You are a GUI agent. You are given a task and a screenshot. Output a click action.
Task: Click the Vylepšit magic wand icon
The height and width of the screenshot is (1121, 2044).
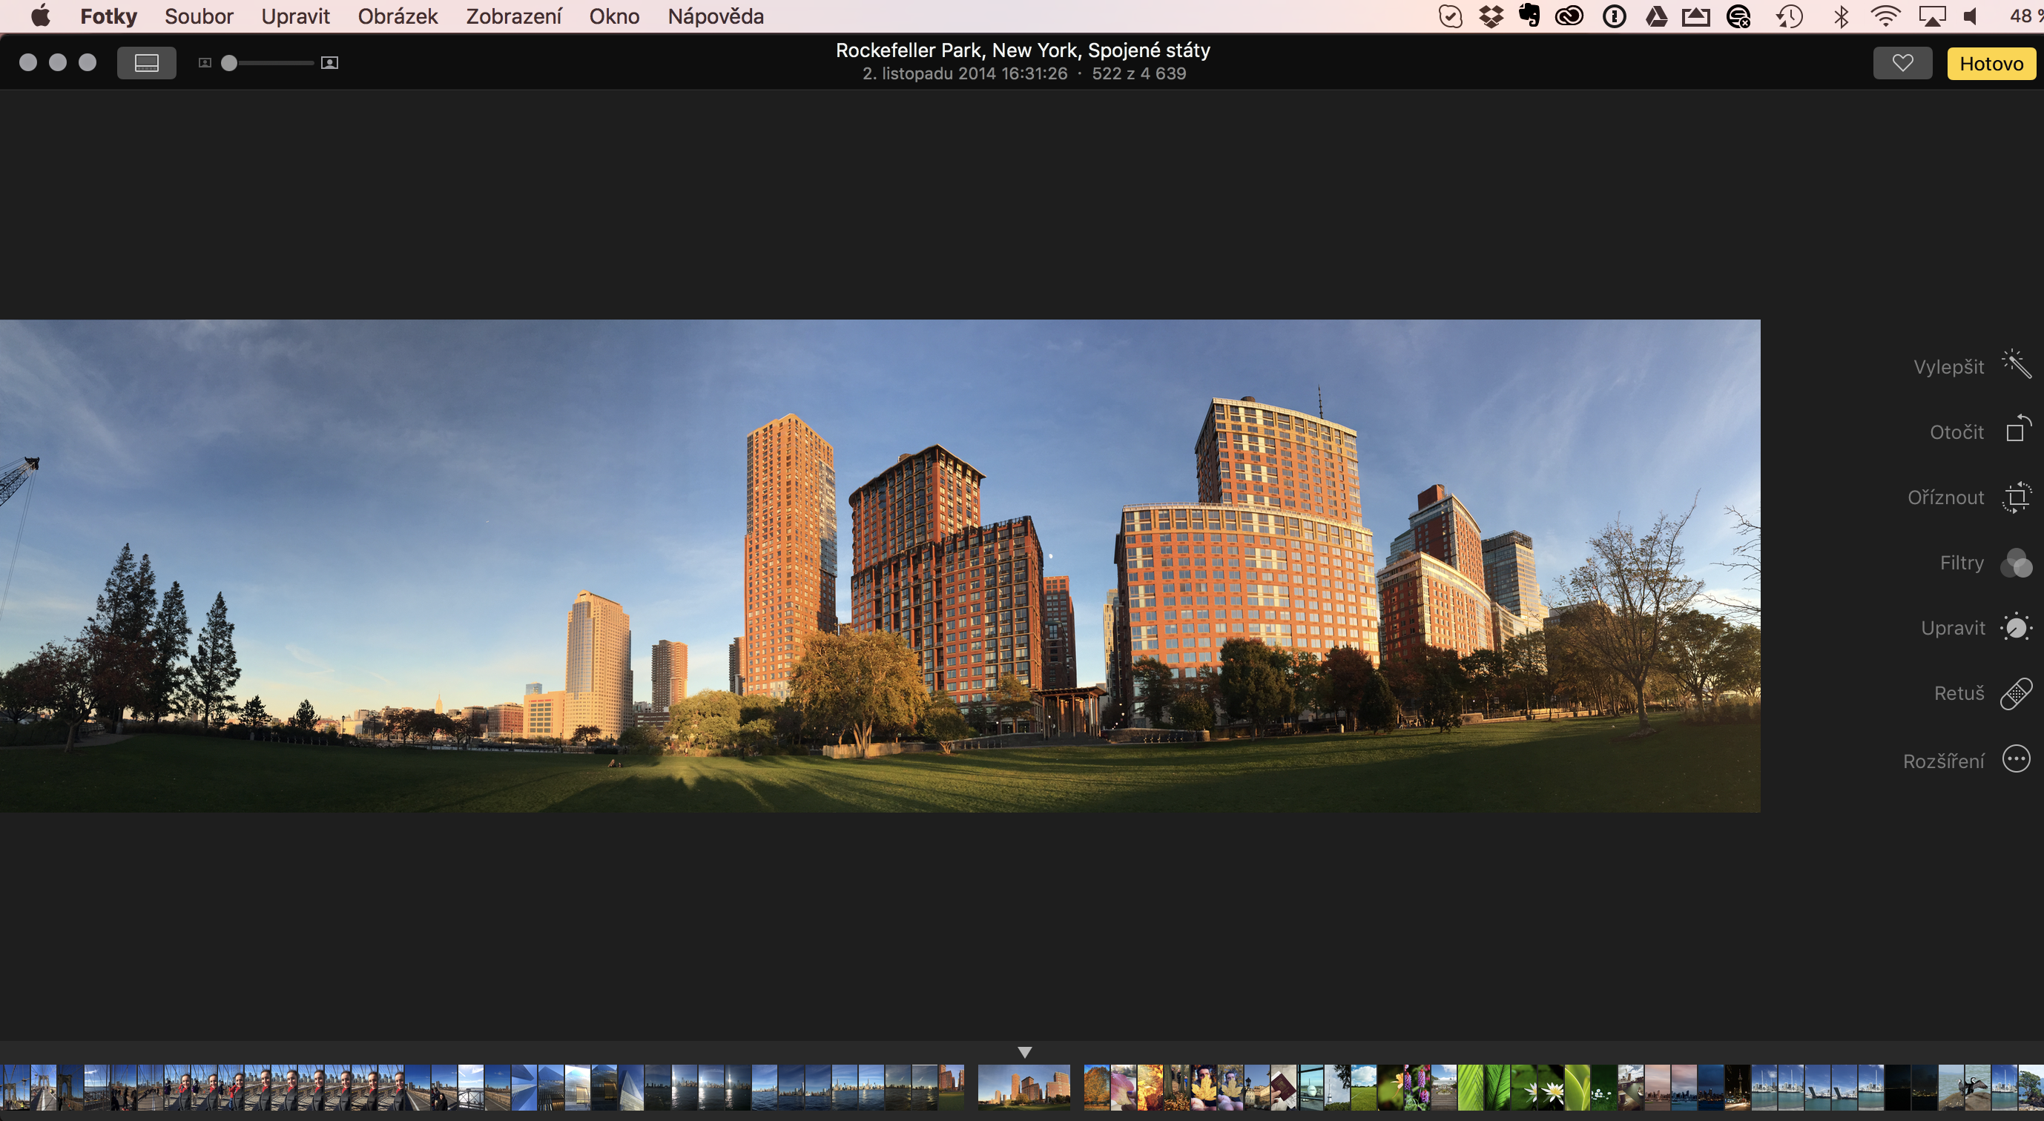click(x=2015, y=365)
